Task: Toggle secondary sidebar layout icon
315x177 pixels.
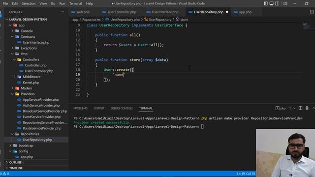Action: [x=277, y=3]
